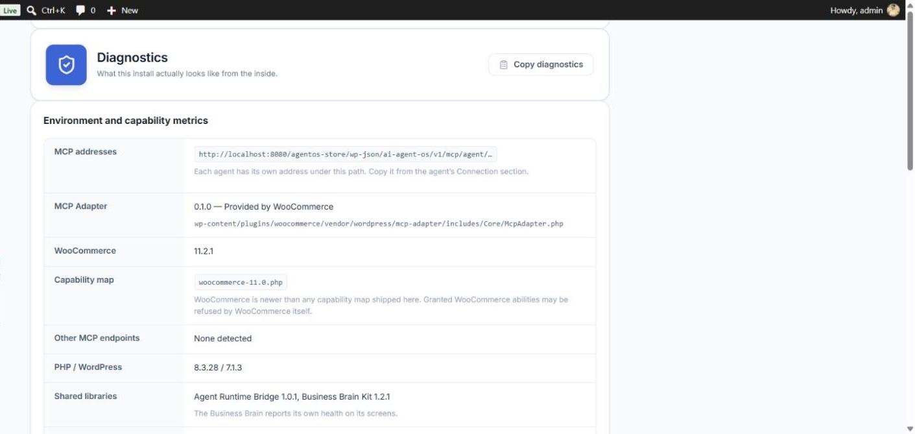
Task: Click the MCP Adapter row label
Action: 80,206
